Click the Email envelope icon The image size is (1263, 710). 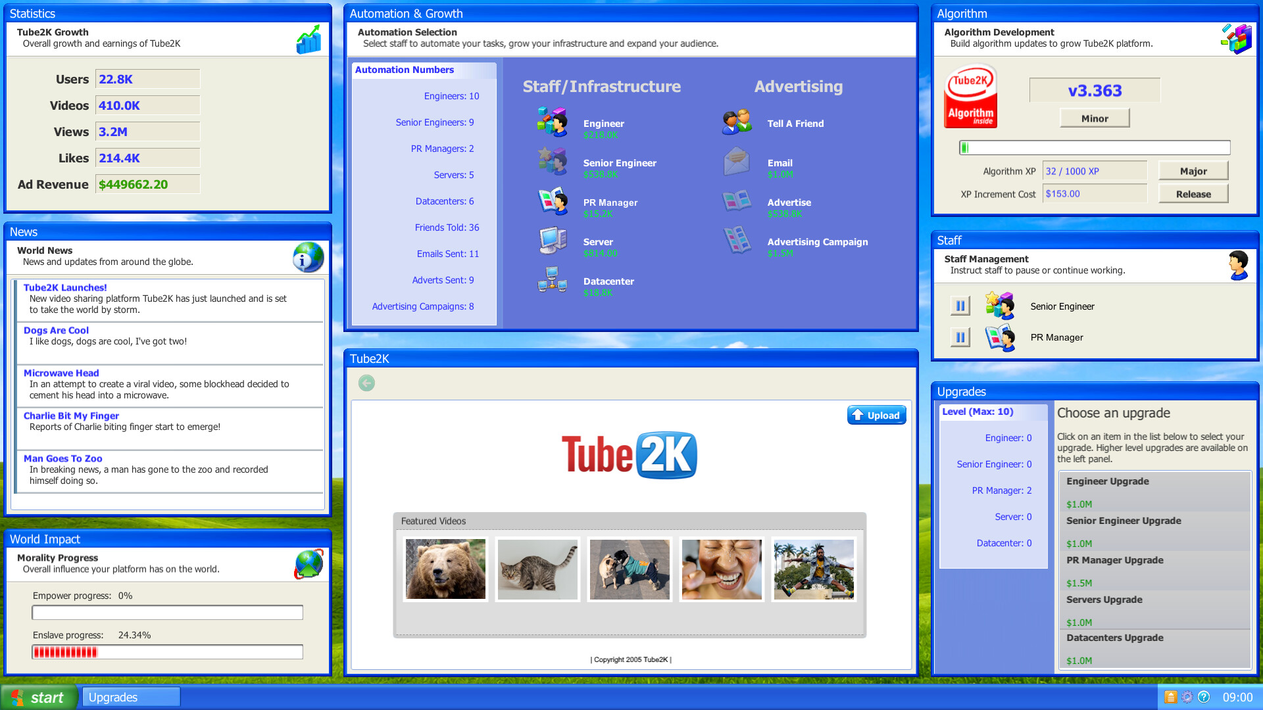(737, 162)
